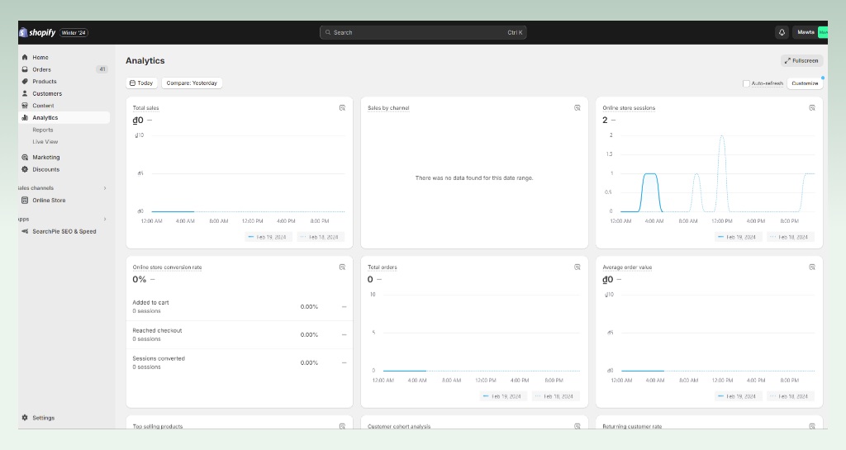Open the Total orders title link

tap(382, 268)
